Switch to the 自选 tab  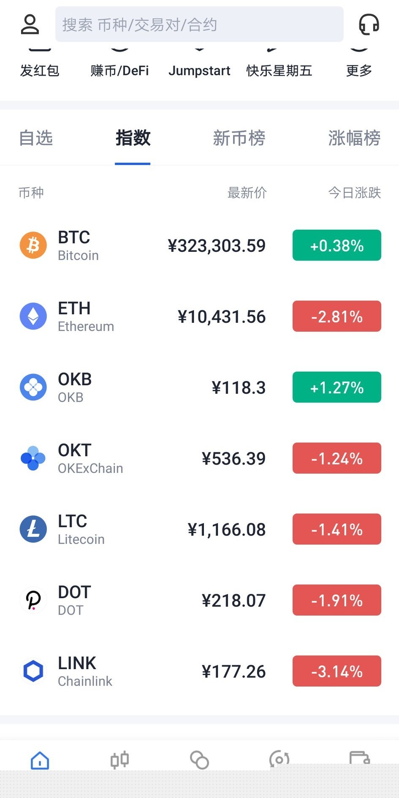pyautogui.click(x=36, y=138)
